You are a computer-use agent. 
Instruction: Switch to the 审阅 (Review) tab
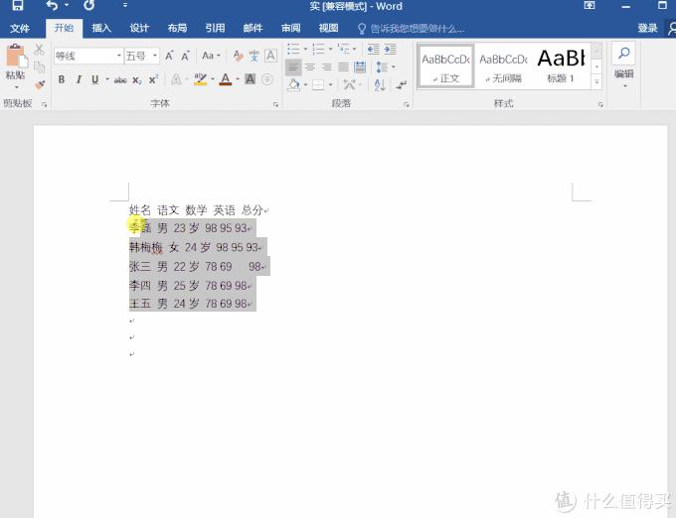point(290,29)
